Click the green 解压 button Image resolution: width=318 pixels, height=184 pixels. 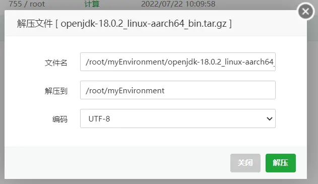[281, 163]
